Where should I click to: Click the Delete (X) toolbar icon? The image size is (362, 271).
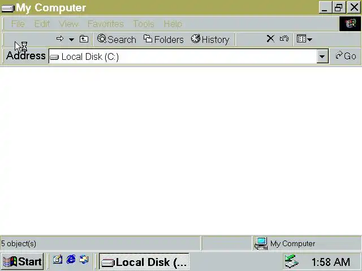click(x=270, y=38)
